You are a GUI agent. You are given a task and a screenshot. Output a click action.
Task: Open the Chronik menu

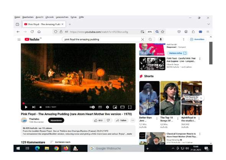click(x=49, y=17)
